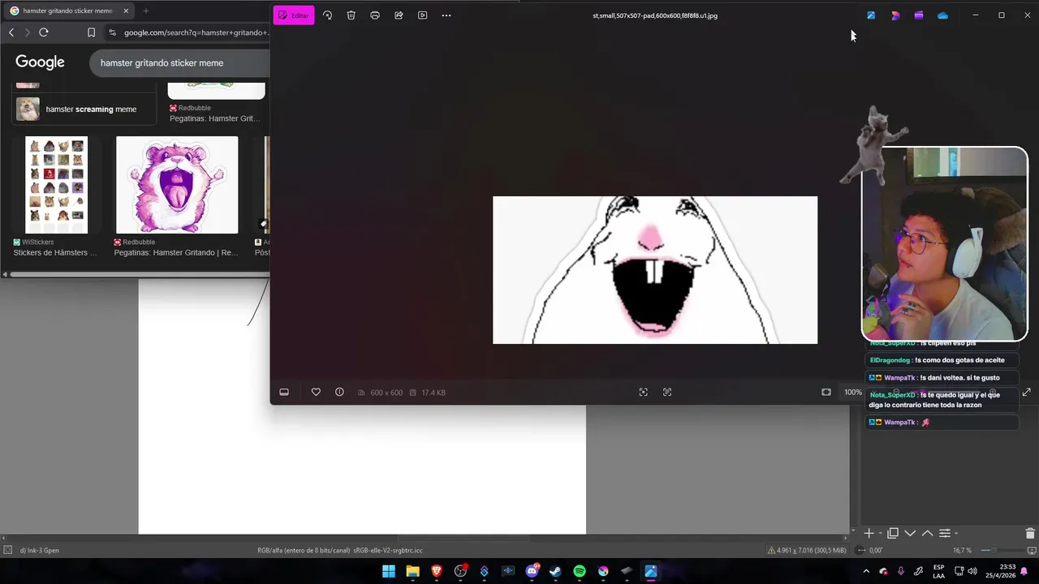Delete the image with the trash icon
Viewport: 1039px width, 584px height.
click(351, 15)
